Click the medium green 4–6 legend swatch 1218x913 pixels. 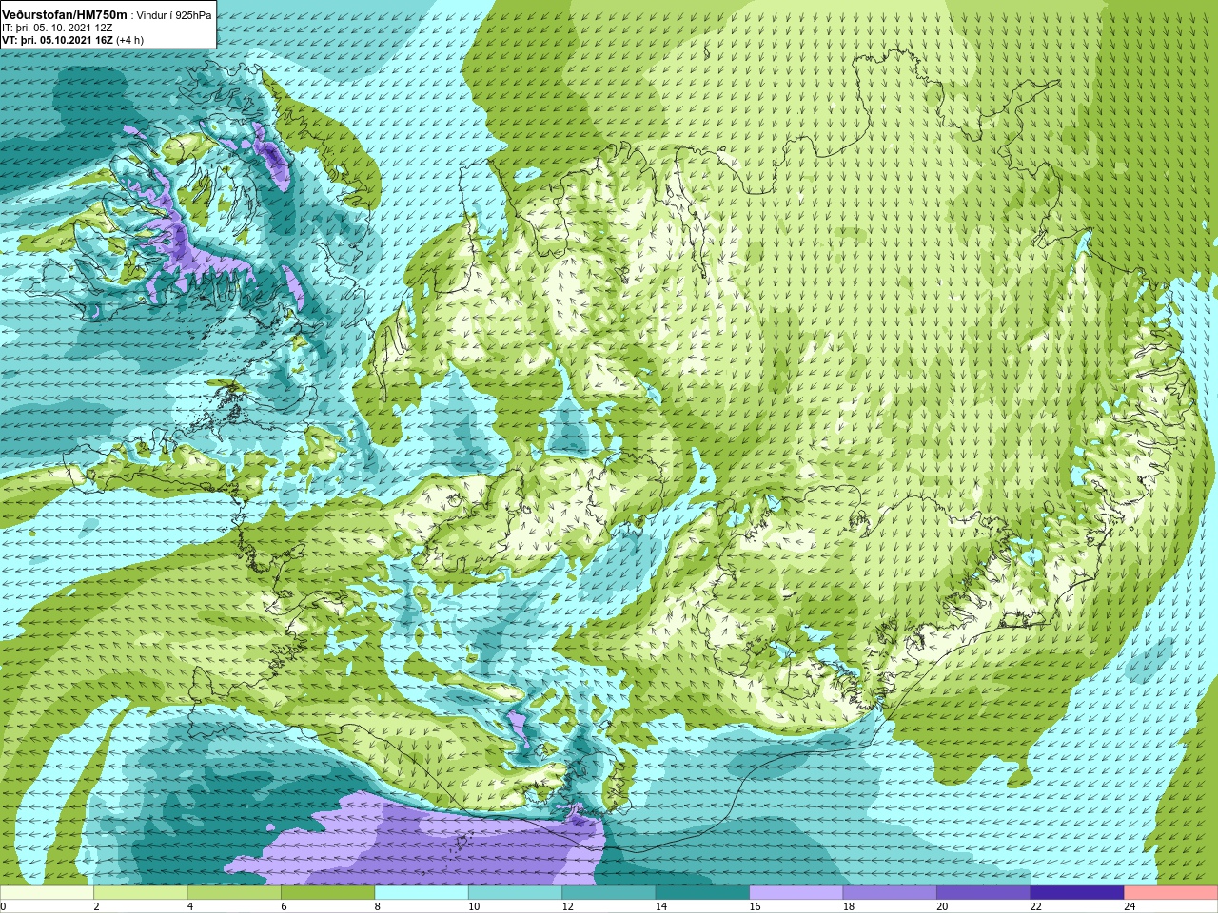click(234, 893)
